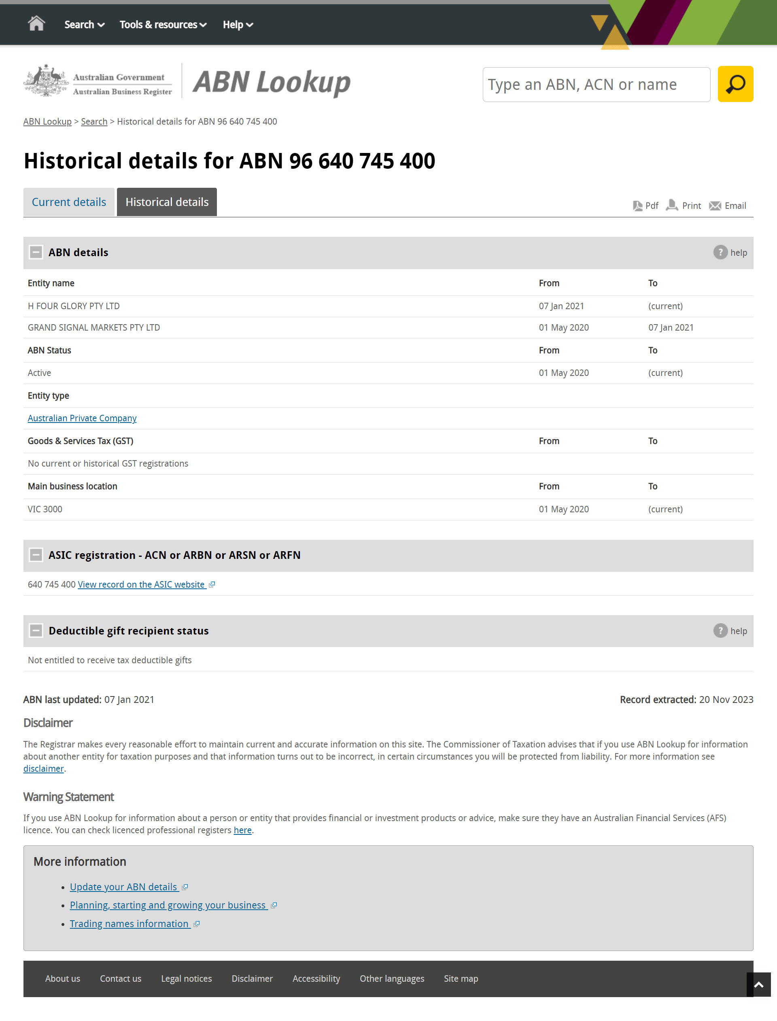This screenshot has width=777, height=1021.
Task: Open Update your ABN details link
Action: pyautogui.click(x=123, y=887)
